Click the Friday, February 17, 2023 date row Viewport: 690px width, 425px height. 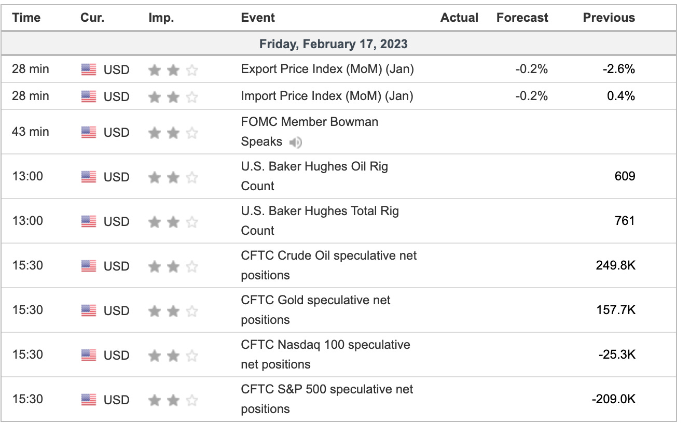point(338,44)
